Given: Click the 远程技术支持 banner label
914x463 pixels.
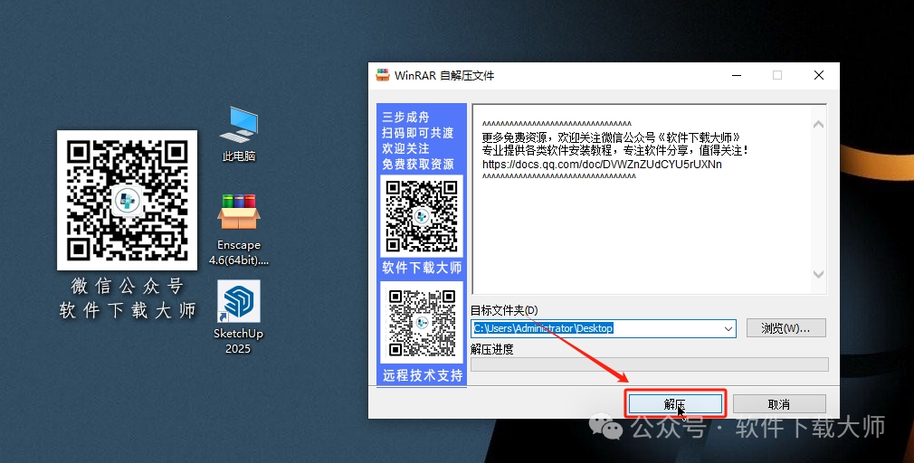Looking at the screenshot, I should (x=423, y=375).
